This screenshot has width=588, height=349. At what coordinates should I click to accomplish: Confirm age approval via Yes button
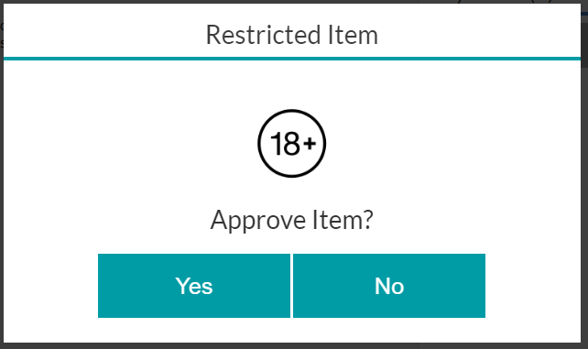coord(194,286)
